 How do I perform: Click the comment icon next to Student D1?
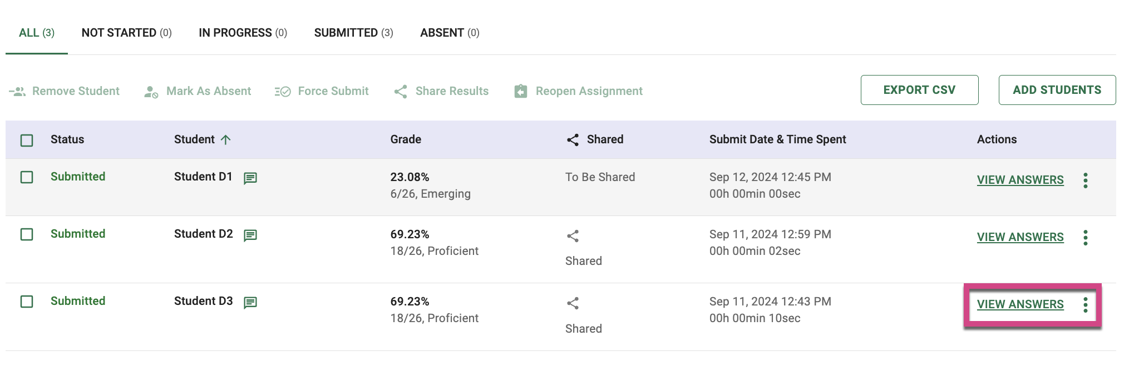tap(250, 178)
